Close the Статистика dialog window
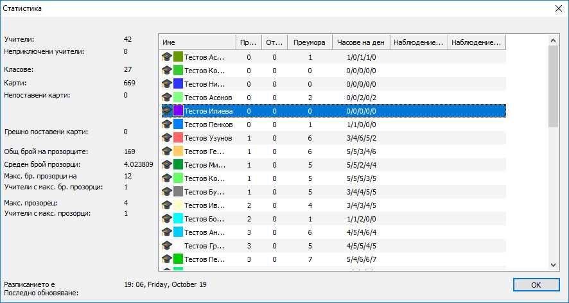This screenshot has width=569, height=303. [557, 8]
